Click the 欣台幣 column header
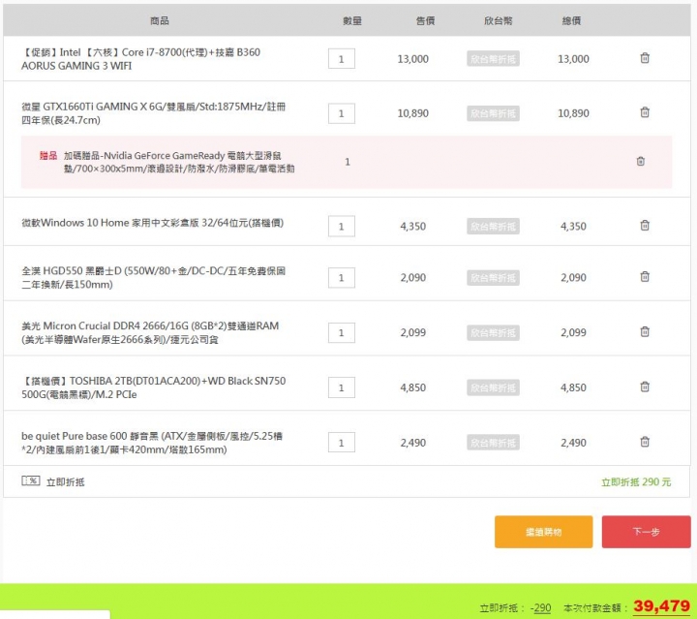 tap(499, 20)
